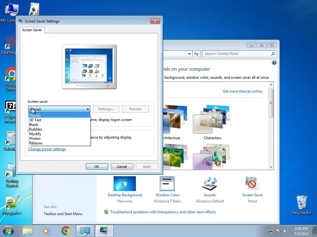Viewport: 317px width, 237px height.
Task: Open Action Center flag tray icon
Action: tap(278, 231)
